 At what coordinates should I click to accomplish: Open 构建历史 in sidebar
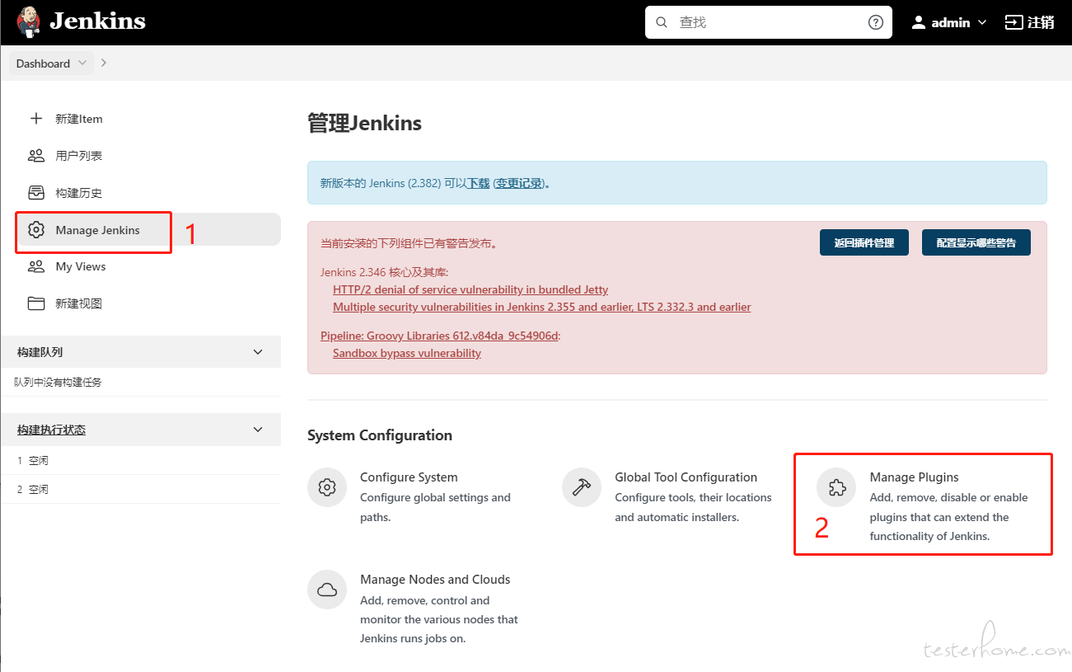(x=79, y=193)
